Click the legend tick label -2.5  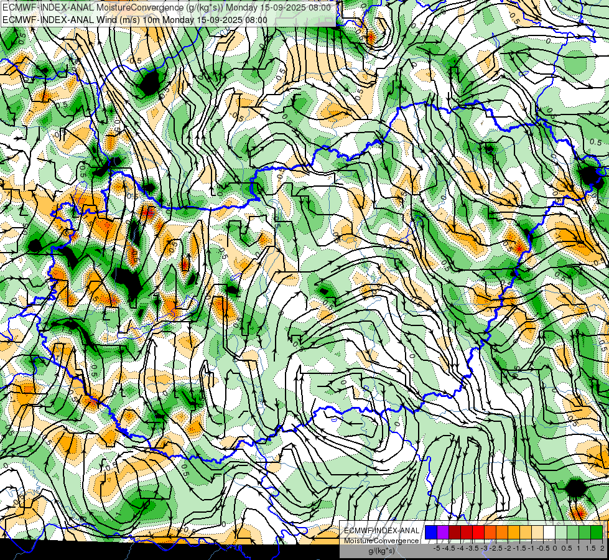pyautogui.click(x=496, y=548)
